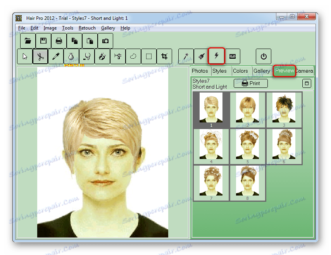Open the File menu
The width and height of the screenshot is (331, 255).
pyautogui.click(x=22, y=28)
